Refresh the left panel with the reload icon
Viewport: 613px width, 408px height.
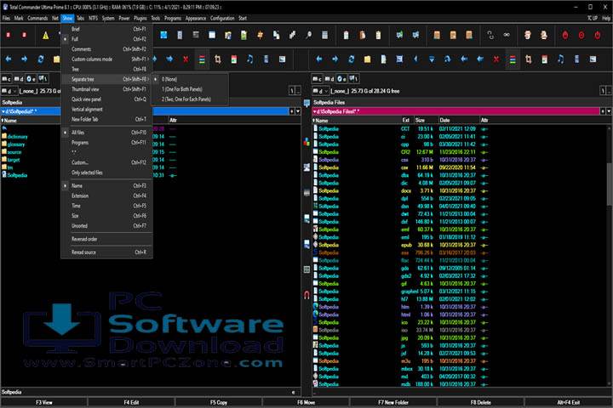coord(41,59)
